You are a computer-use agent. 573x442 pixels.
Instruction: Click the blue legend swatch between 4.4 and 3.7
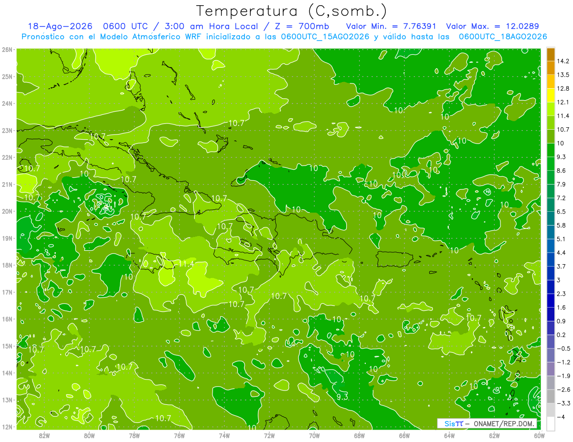(551, 259)
